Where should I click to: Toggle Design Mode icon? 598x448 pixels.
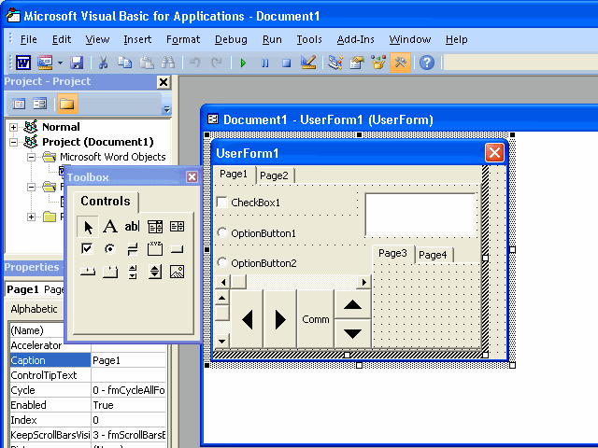click(307, 63)
